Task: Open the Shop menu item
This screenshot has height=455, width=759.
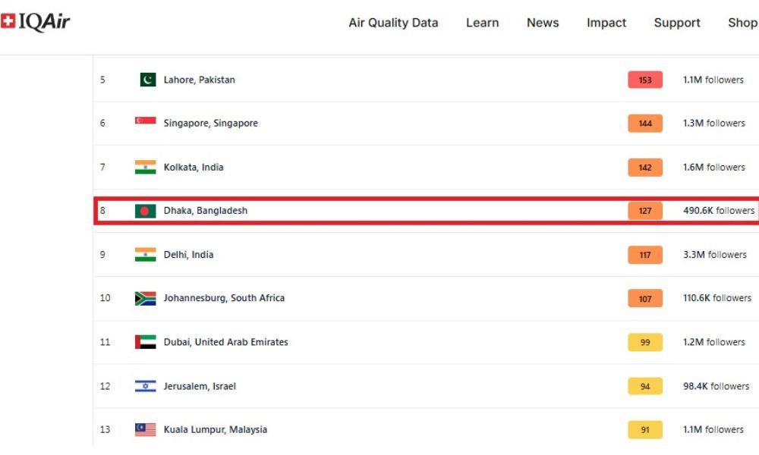Action: (x=742, y=23)
